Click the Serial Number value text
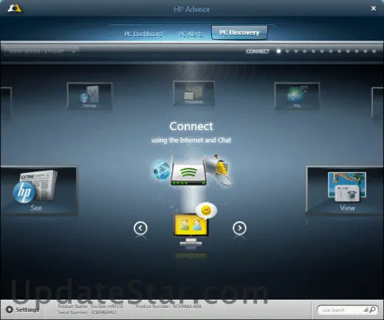 click(x=103, y=313)
